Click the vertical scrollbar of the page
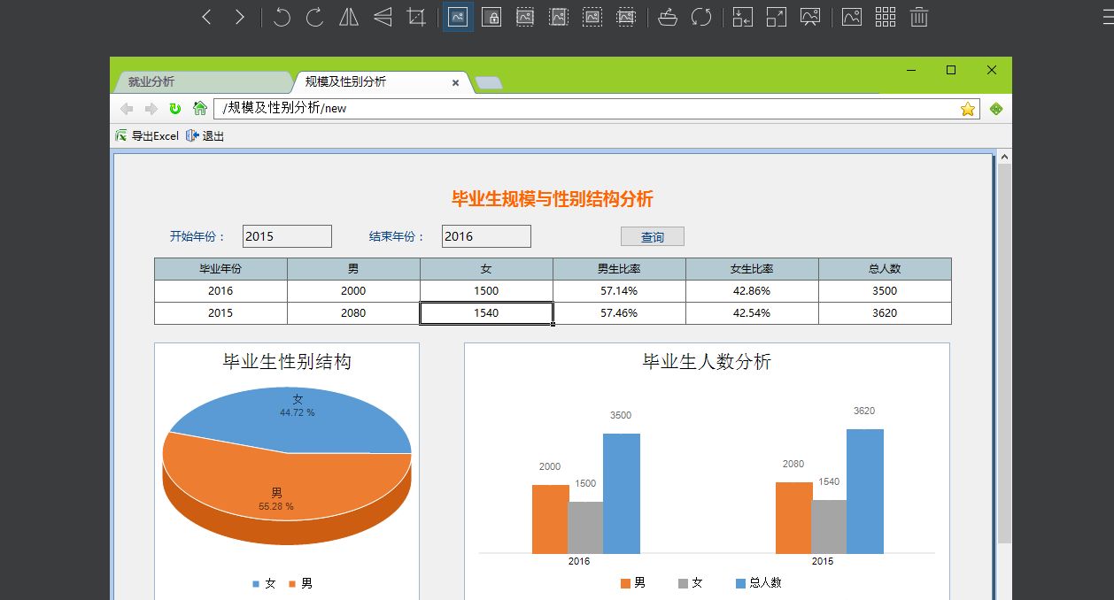 1004,354
